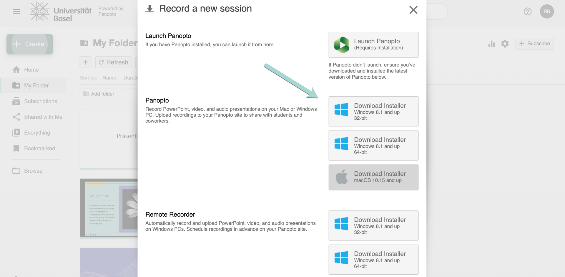Open the Wellspring presentation thumbnail
The height and width of the screenshot is (277, 565).
pyautogui.click(x=109, y=208)
